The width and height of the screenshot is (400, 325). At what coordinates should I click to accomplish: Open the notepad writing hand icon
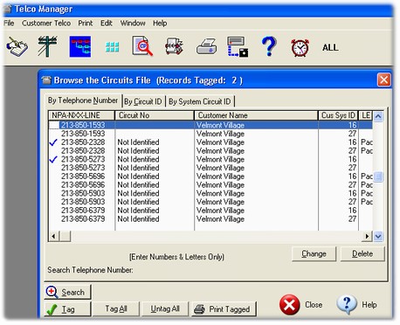17,46
